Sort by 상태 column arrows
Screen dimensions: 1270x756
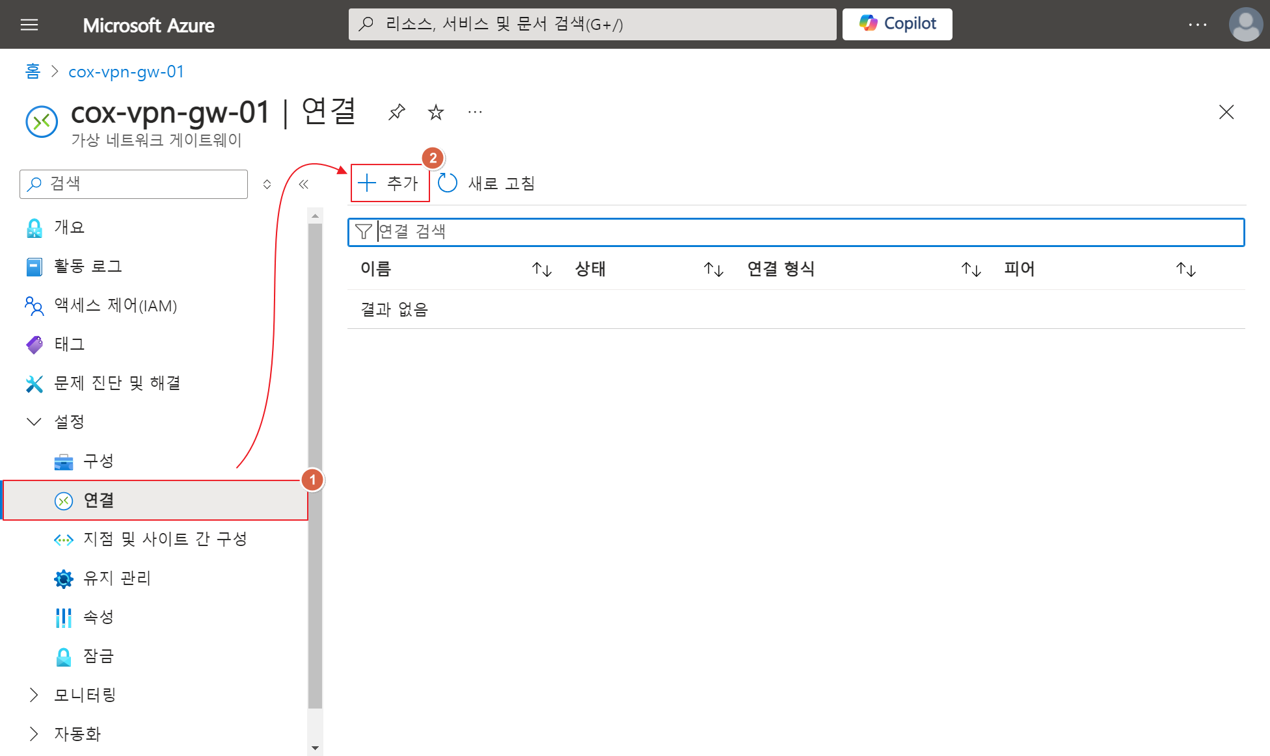713,269
